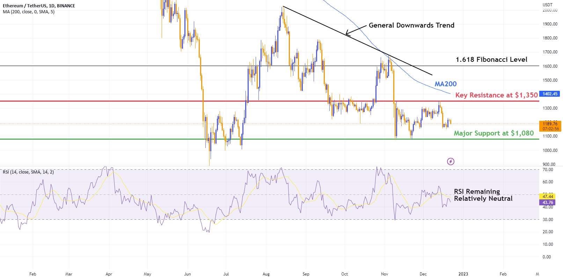Click the Nov label on time axis
Image resolution: width=563 pixels, height=279 pixels.
[x=385, y=274]
